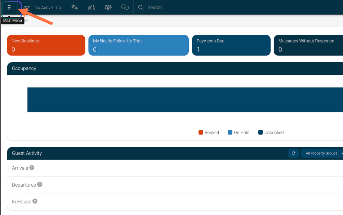Click the Guest Activity heading text
The image size is (343, 215).
pyautogui.click(x=27, y=153)
